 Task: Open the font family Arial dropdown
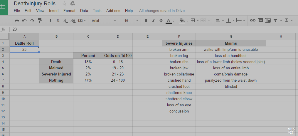point(104,21)
